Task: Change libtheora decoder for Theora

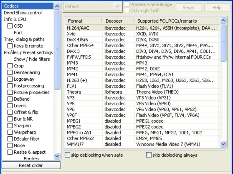Action: (113, 92)
